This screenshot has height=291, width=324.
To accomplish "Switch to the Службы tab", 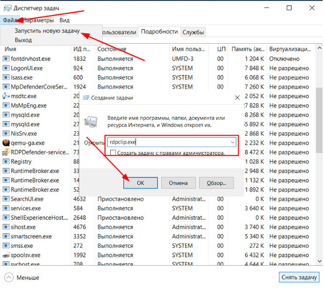I will 193,32.
